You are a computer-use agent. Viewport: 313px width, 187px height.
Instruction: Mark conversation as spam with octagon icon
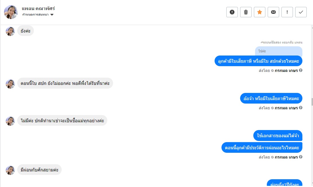(x=232, y=12)
